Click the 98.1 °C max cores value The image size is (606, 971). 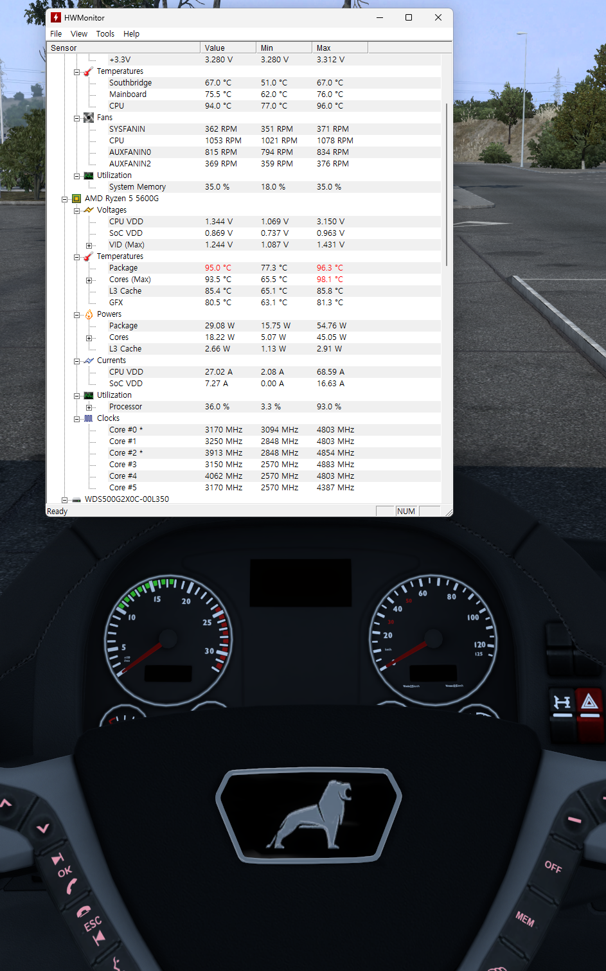pos(330,280)
